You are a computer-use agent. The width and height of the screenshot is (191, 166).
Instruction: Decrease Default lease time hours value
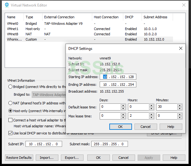[152, 108]
